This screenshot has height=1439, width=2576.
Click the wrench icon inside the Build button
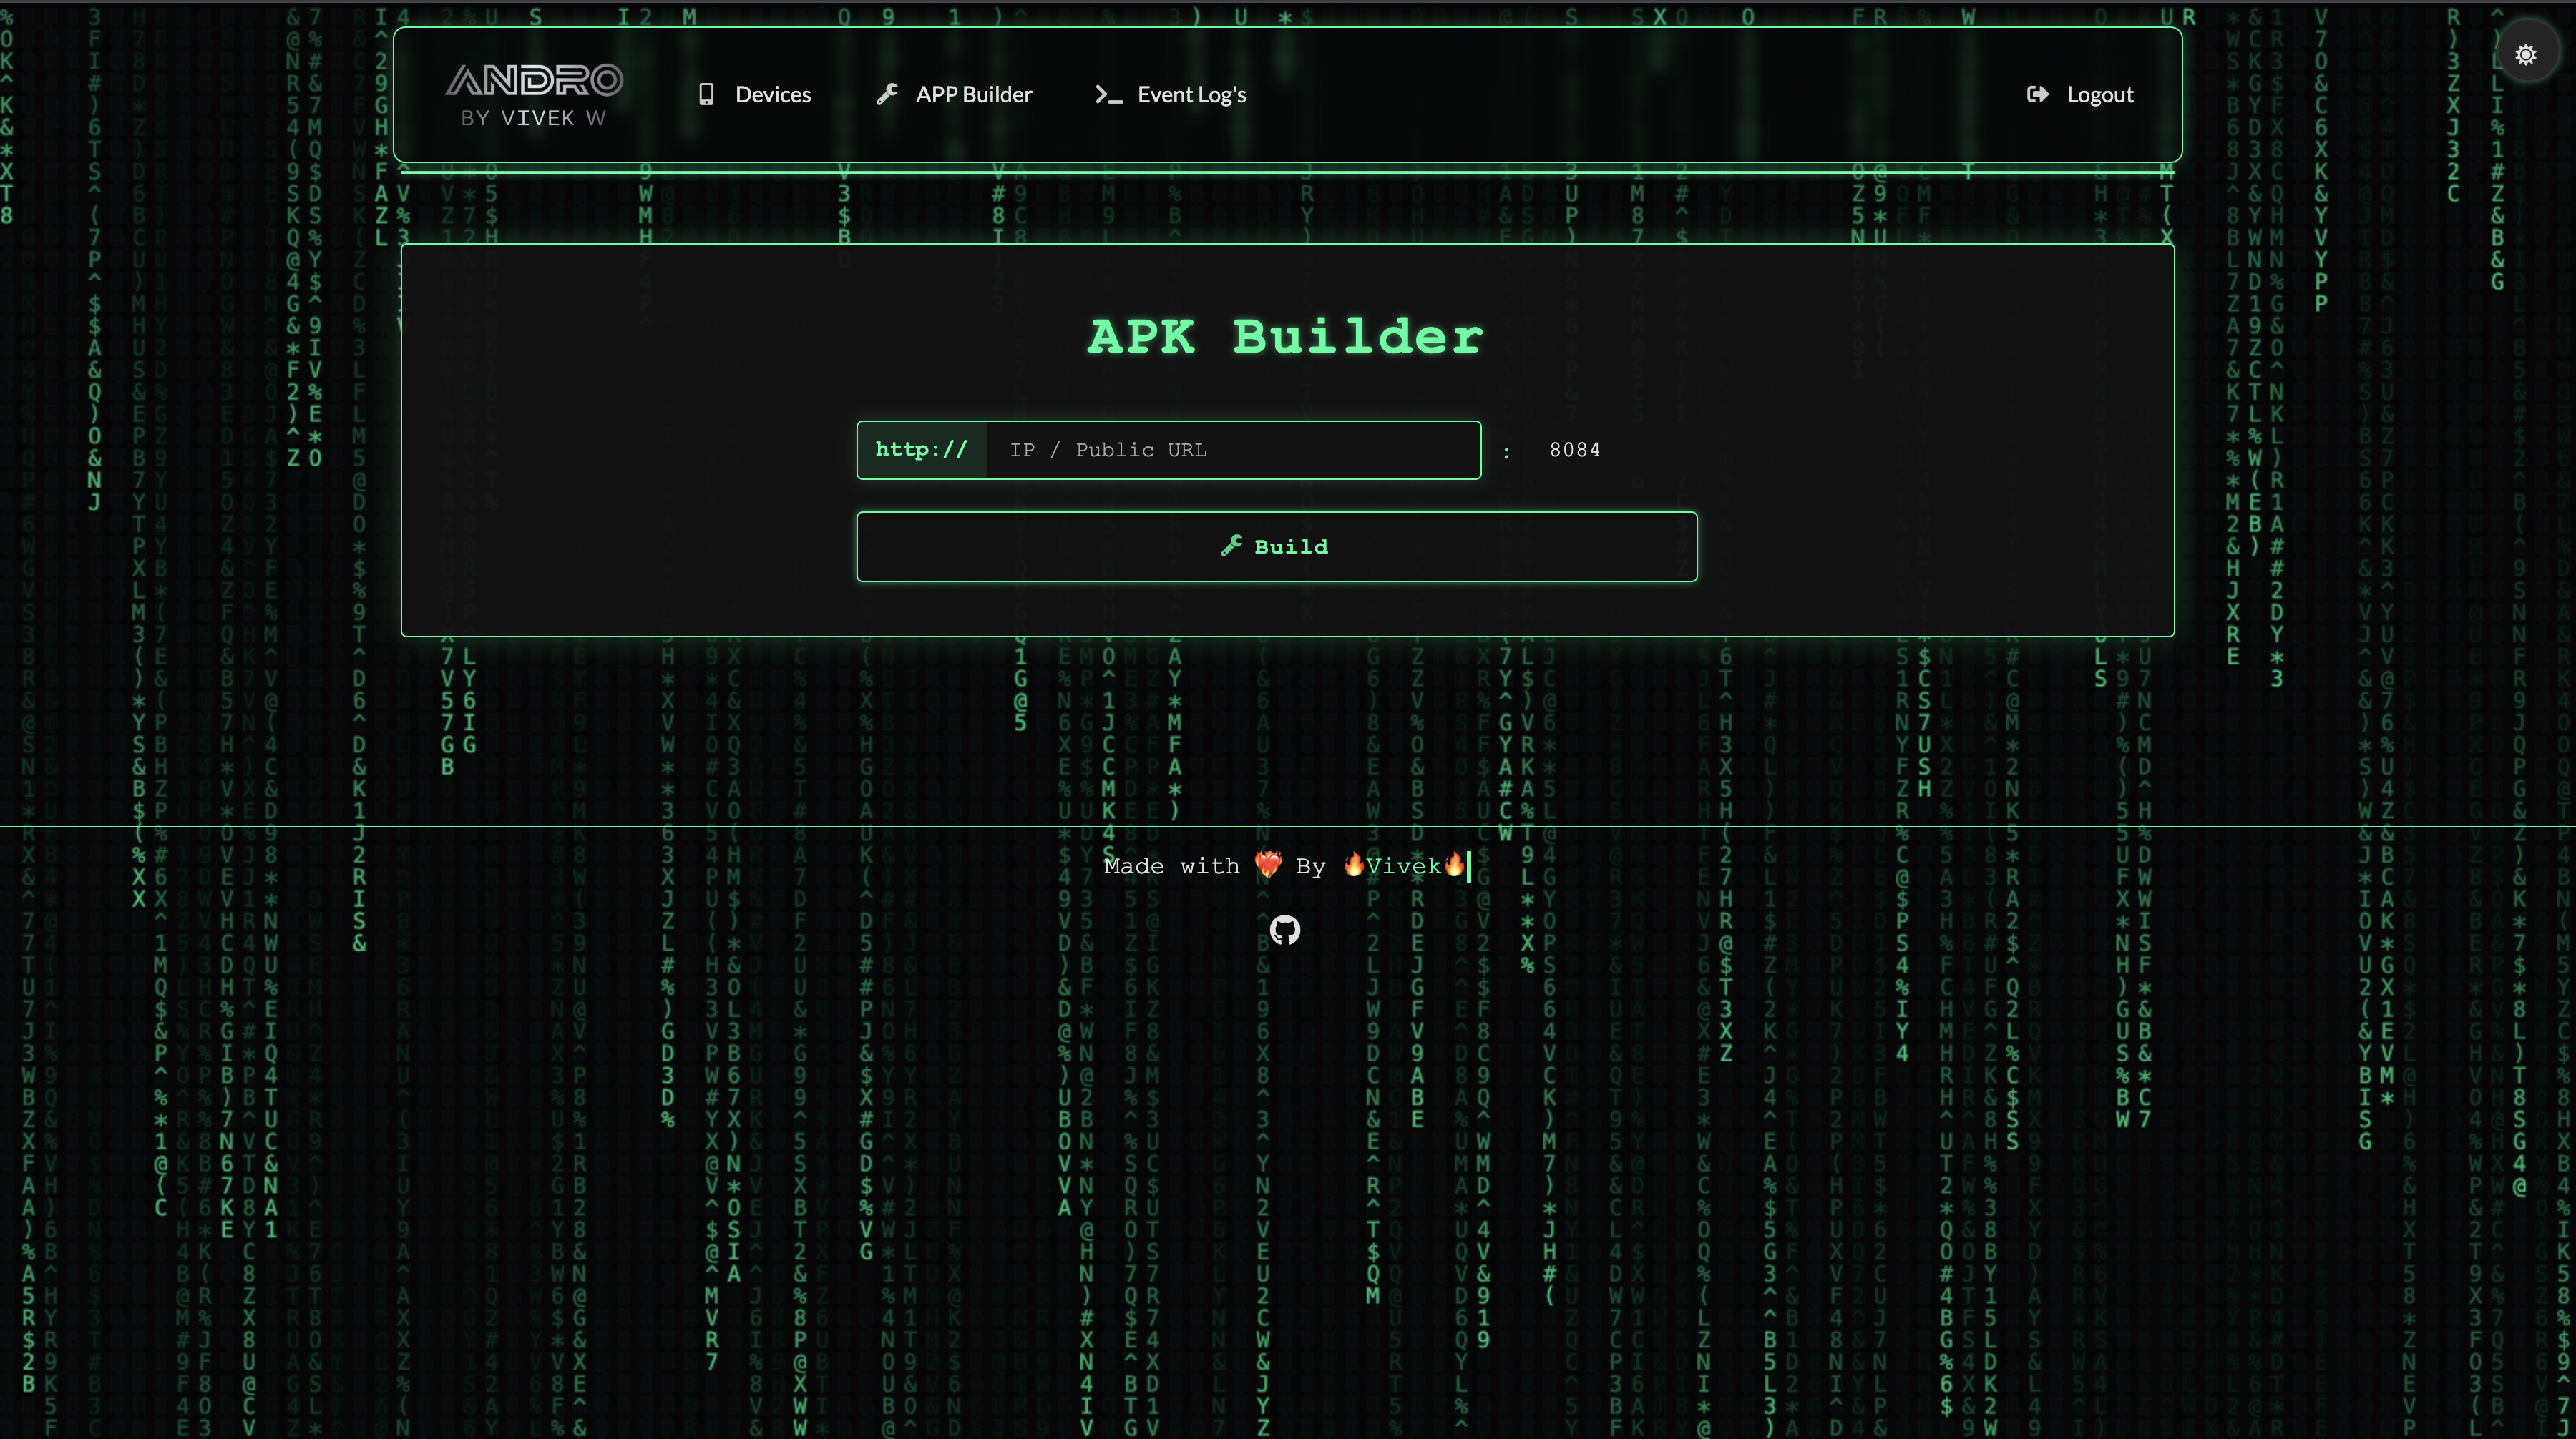tap(1233, 546)
